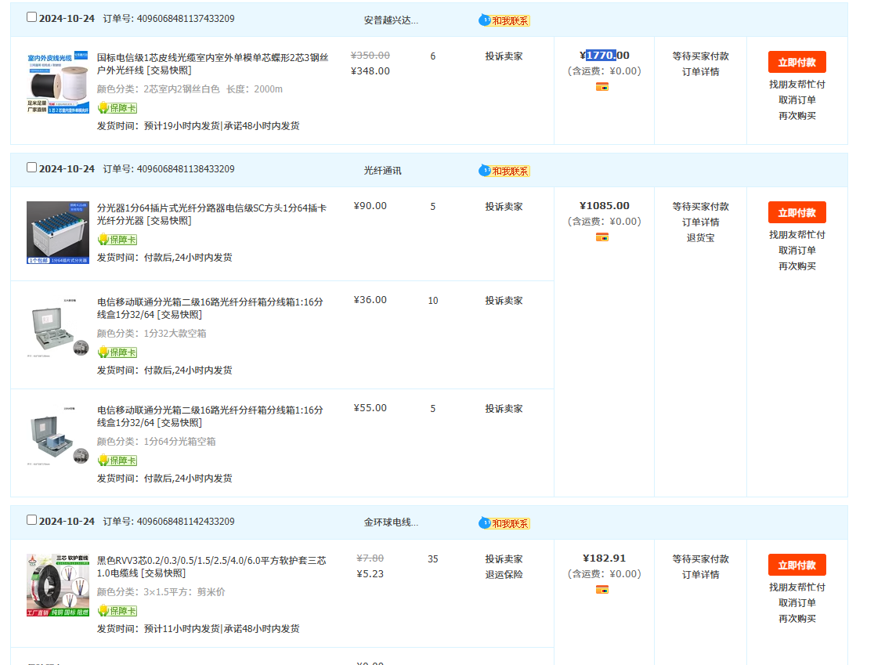The height and width of the screenshot is (665, 885).
Task: Check the box for order 4096068481142433209
Action: (31, 520)
